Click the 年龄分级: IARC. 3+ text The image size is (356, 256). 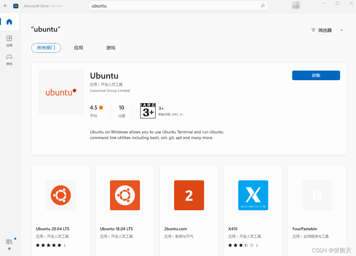point(171,115)
